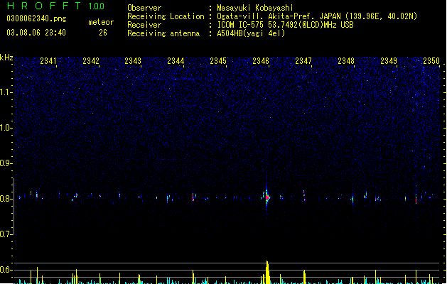Click the tallest yellow peak in bottom graph
Viewport: 447px width, 284px height.
[x=267, y=272]
